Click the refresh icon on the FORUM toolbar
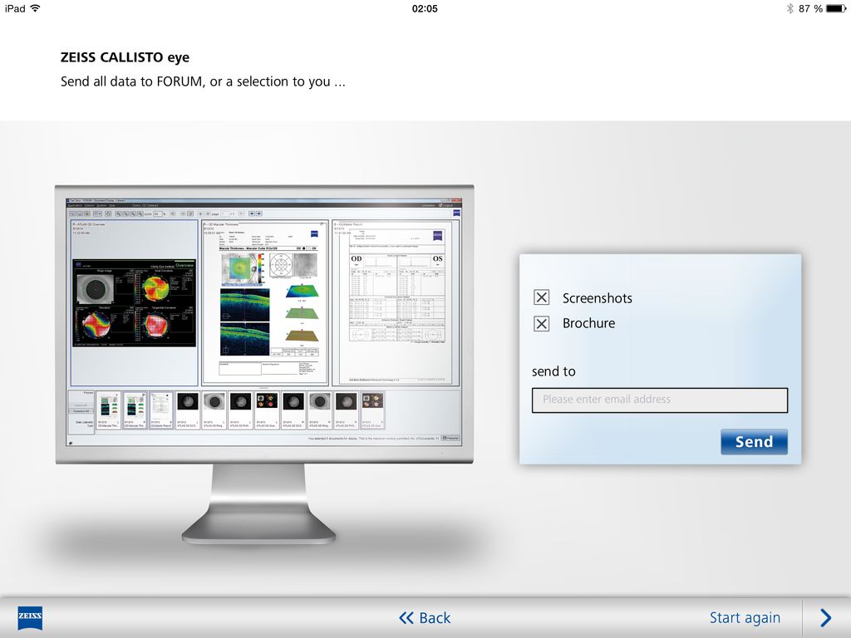This screenshot has width=851, height=638. [107, 214]
